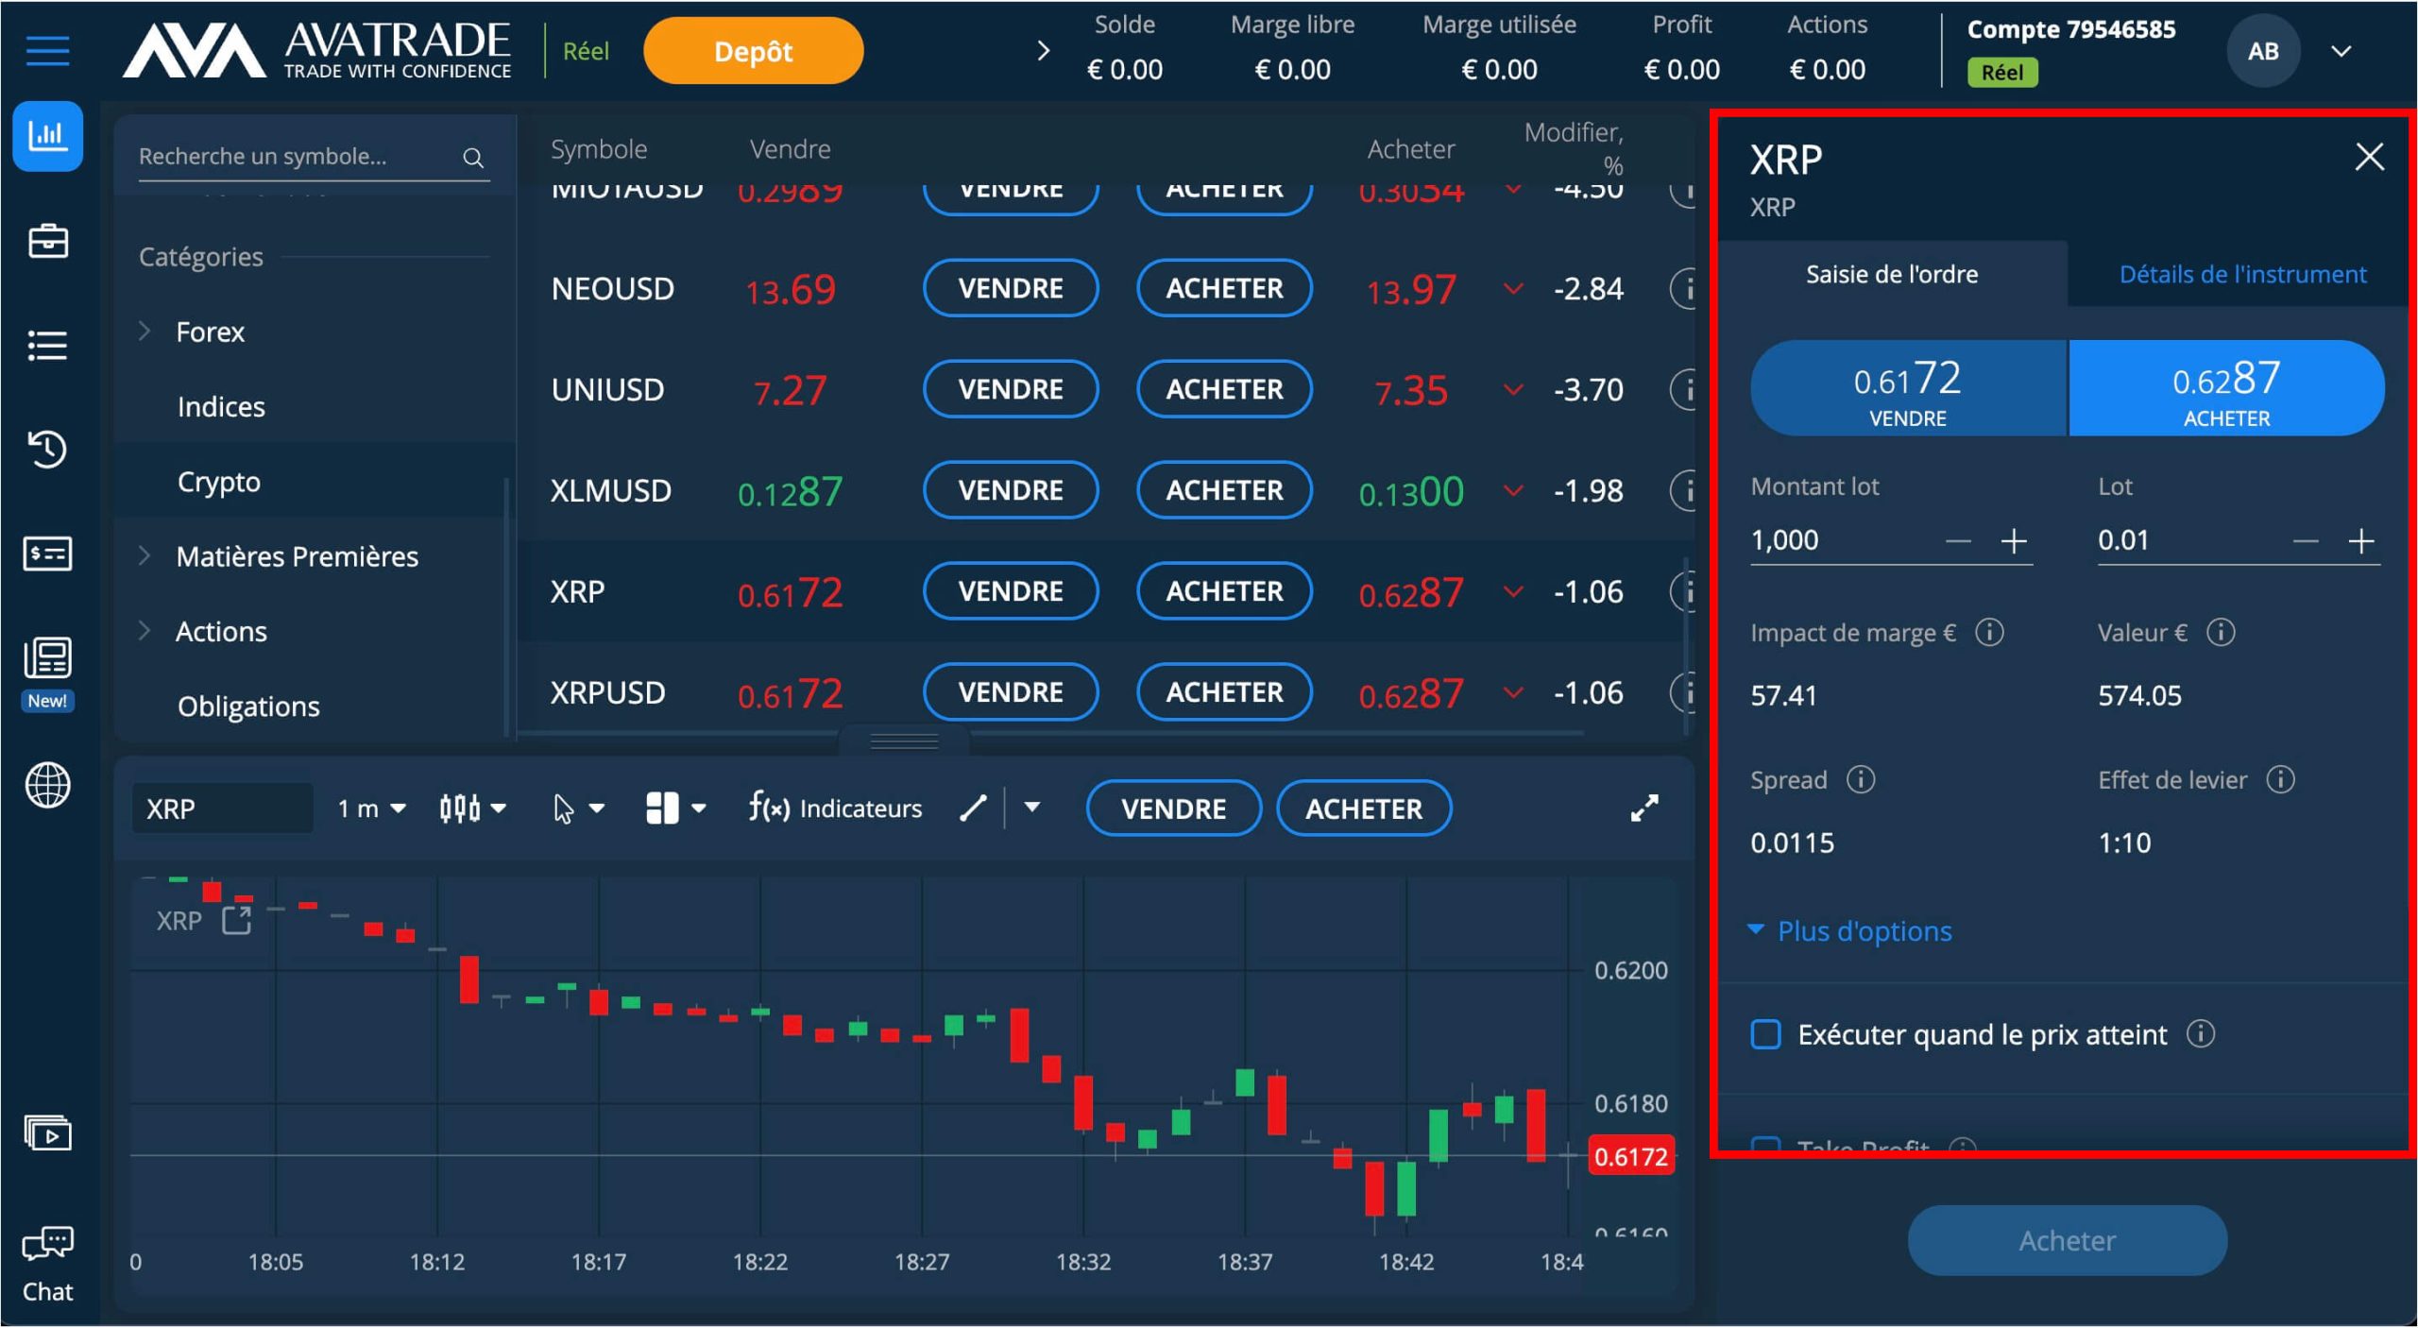
Task: Expand the top account summary arrow
Action: tap(1044, 51)
